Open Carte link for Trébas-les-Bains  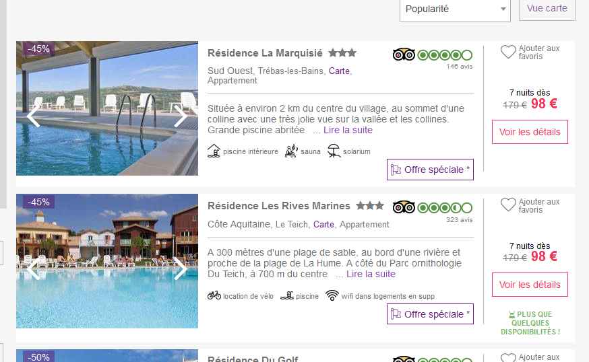tap(339, 71)
